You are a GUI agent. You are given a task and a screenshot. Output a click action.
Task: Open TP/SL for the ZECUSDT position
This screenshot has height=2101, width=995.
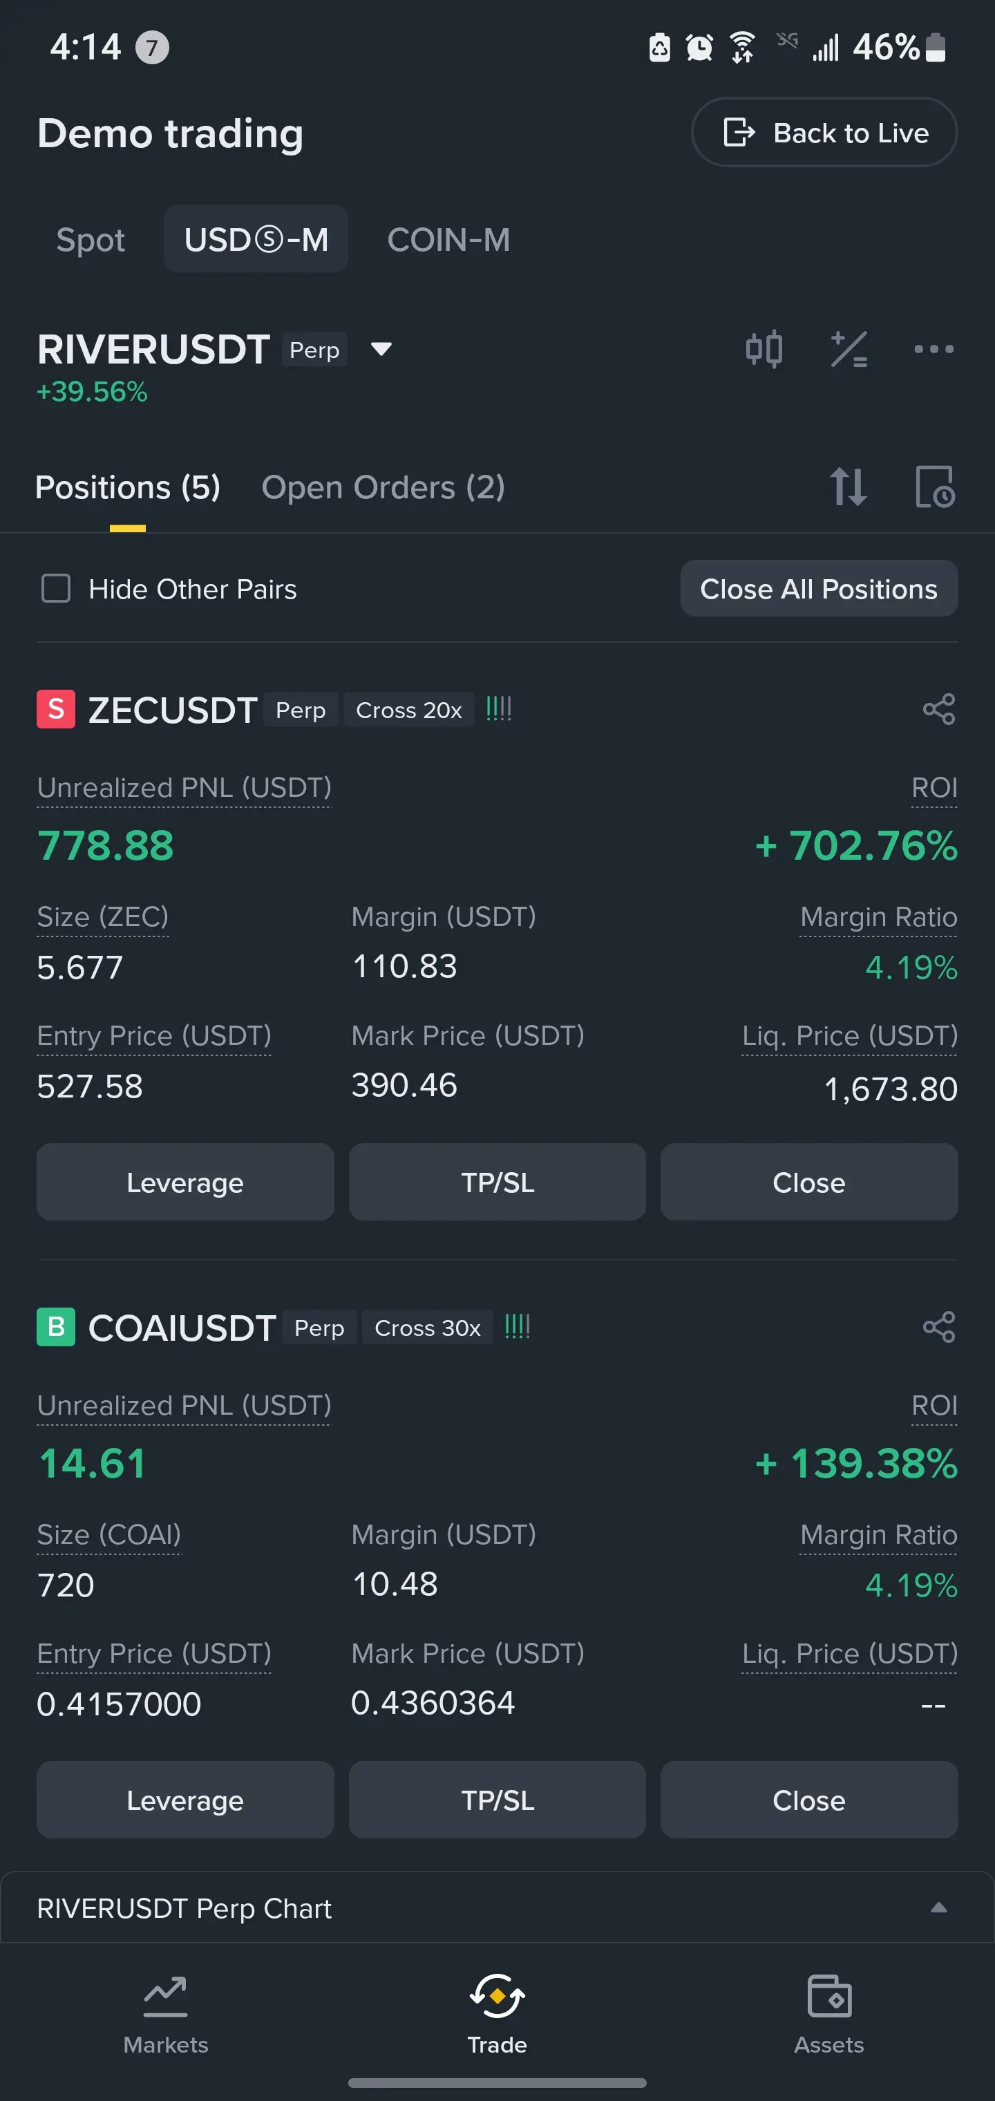(497, 1182)
